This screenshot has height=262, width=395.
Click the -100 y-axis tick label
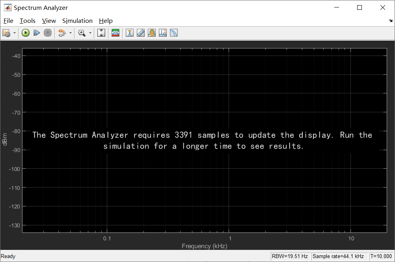pos(14,169)
